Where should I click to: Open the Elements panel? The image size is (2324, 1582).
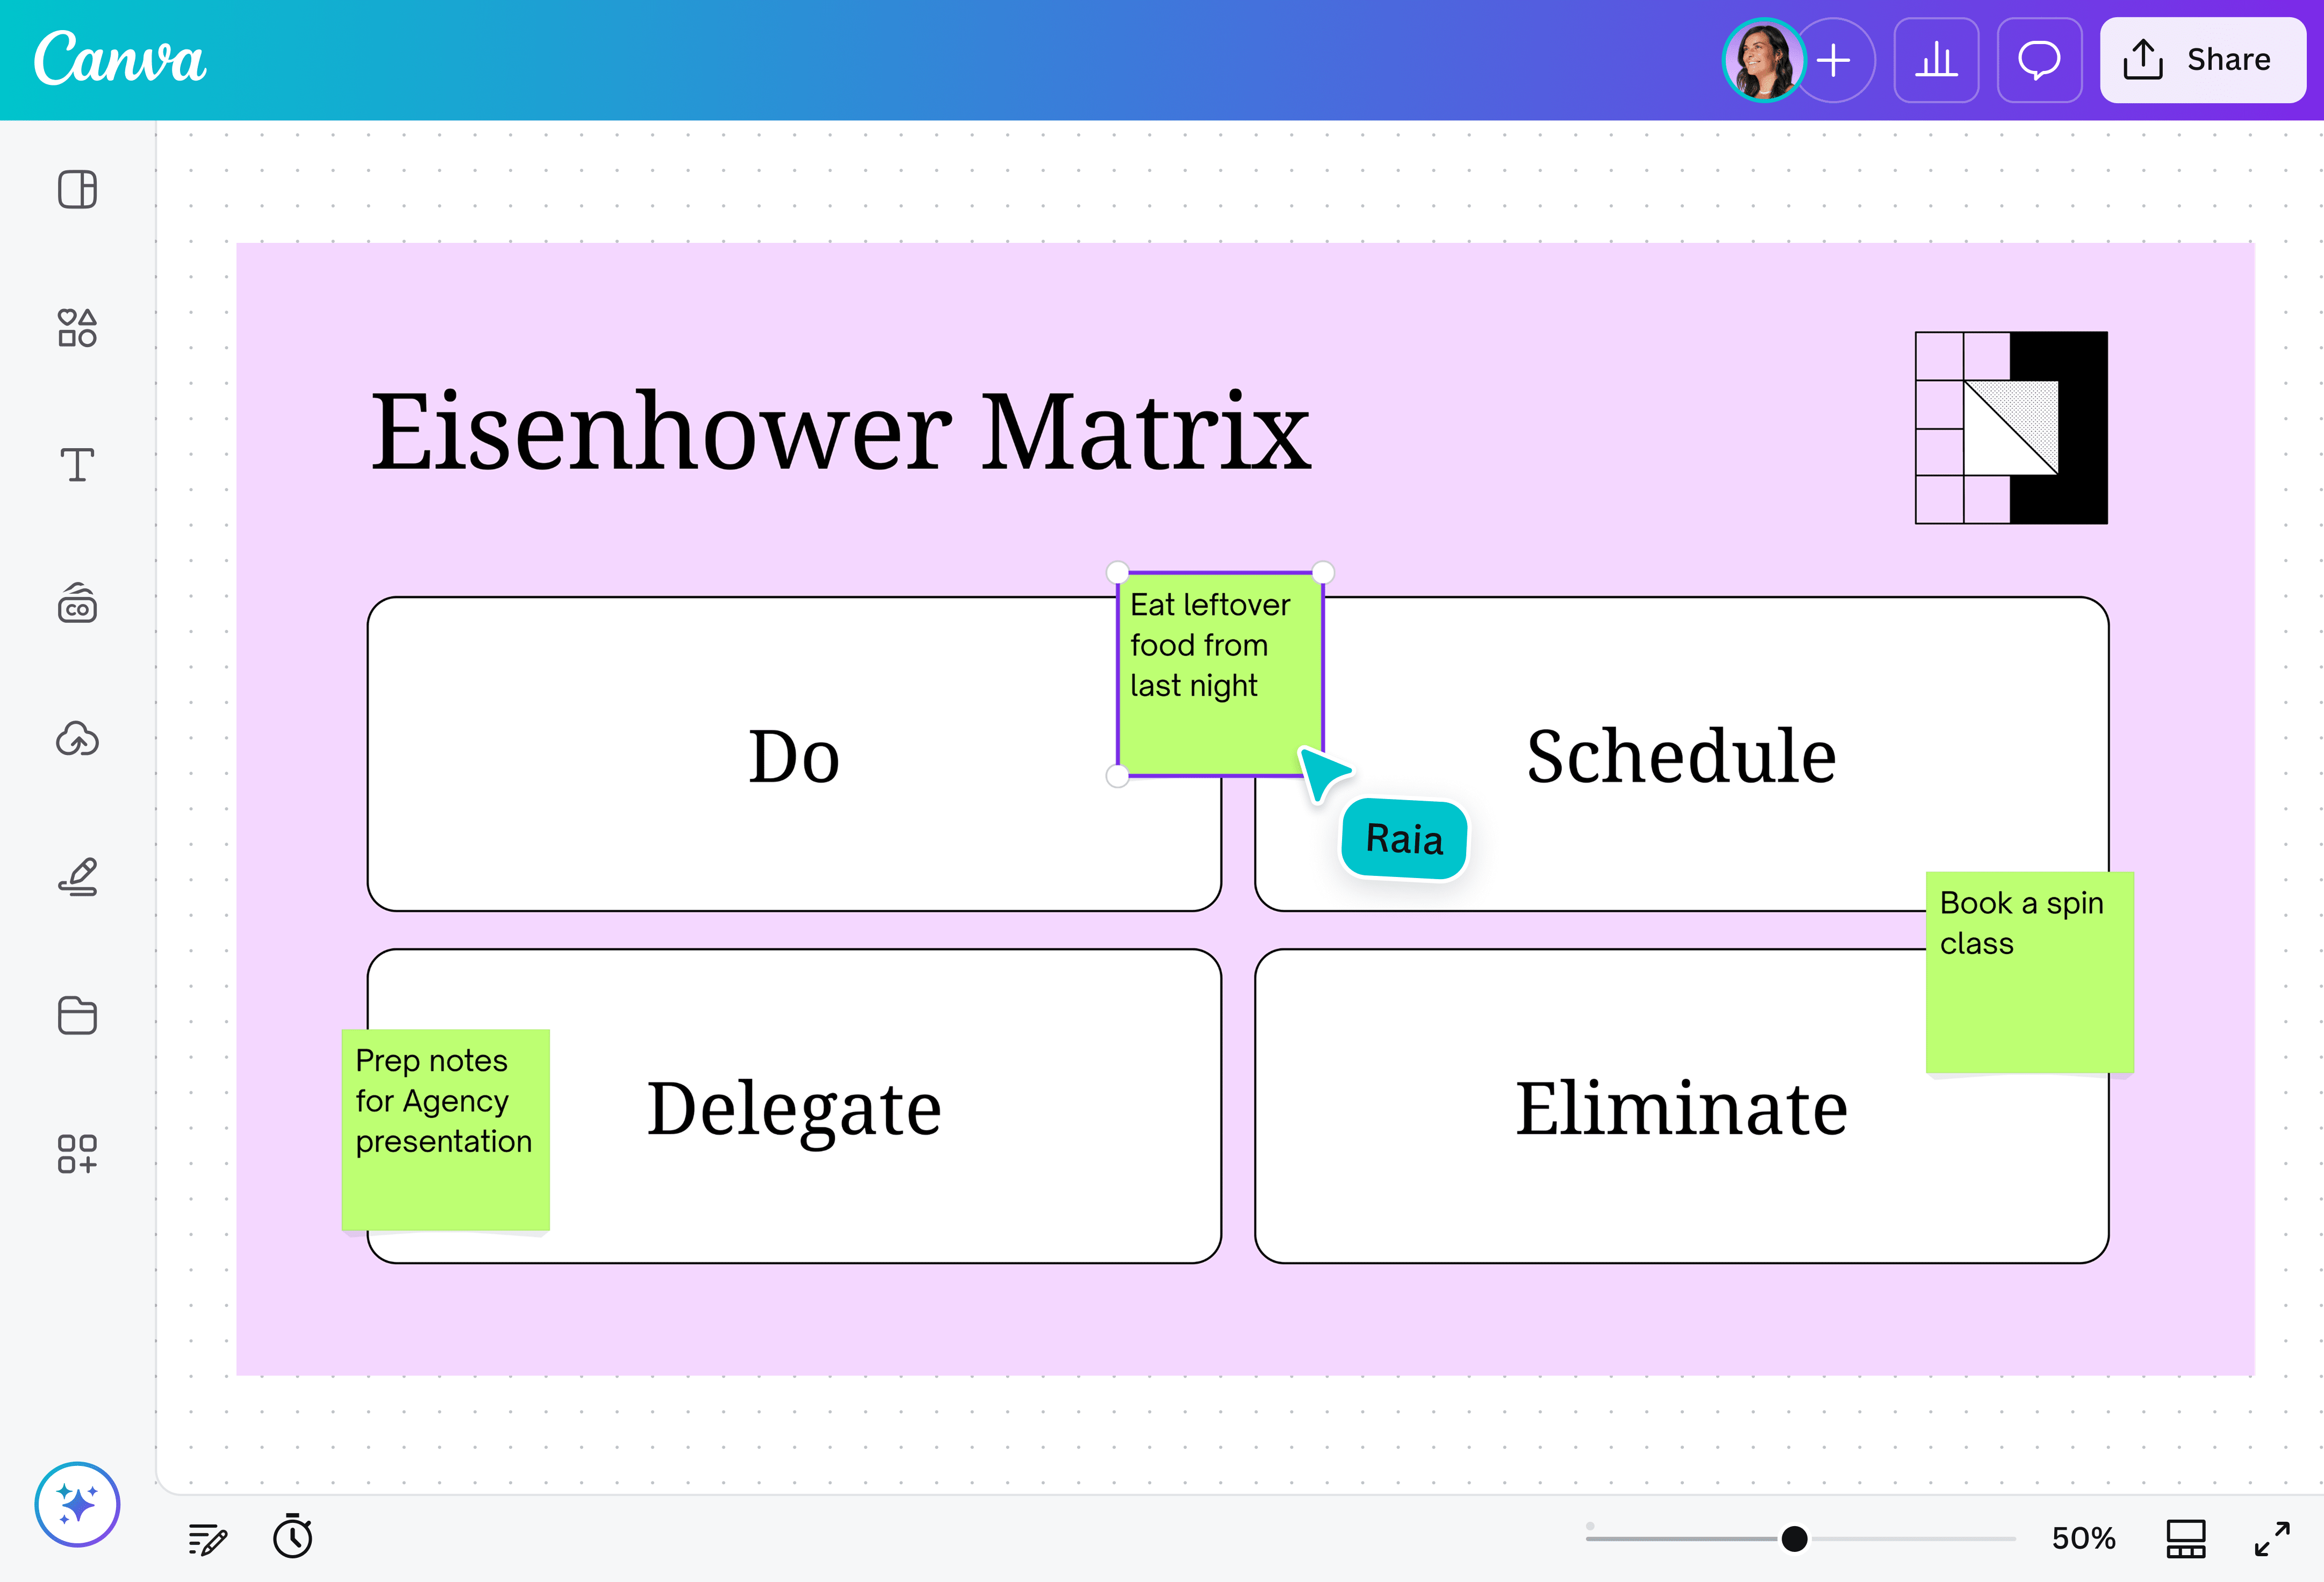click(x=77, y=328)
